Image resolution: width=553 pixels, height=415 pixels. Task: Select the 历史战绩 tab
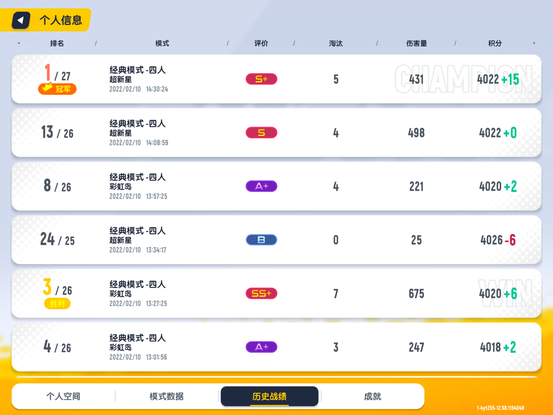pos(269,396)
